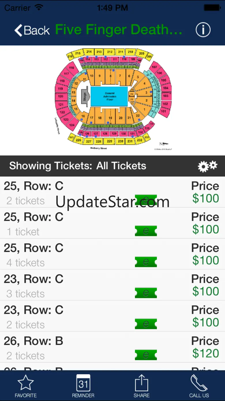This screenshot has width=225, height=401.
Task: Tap the Five Finger Death event title
Action: click(x=119, y=30)
